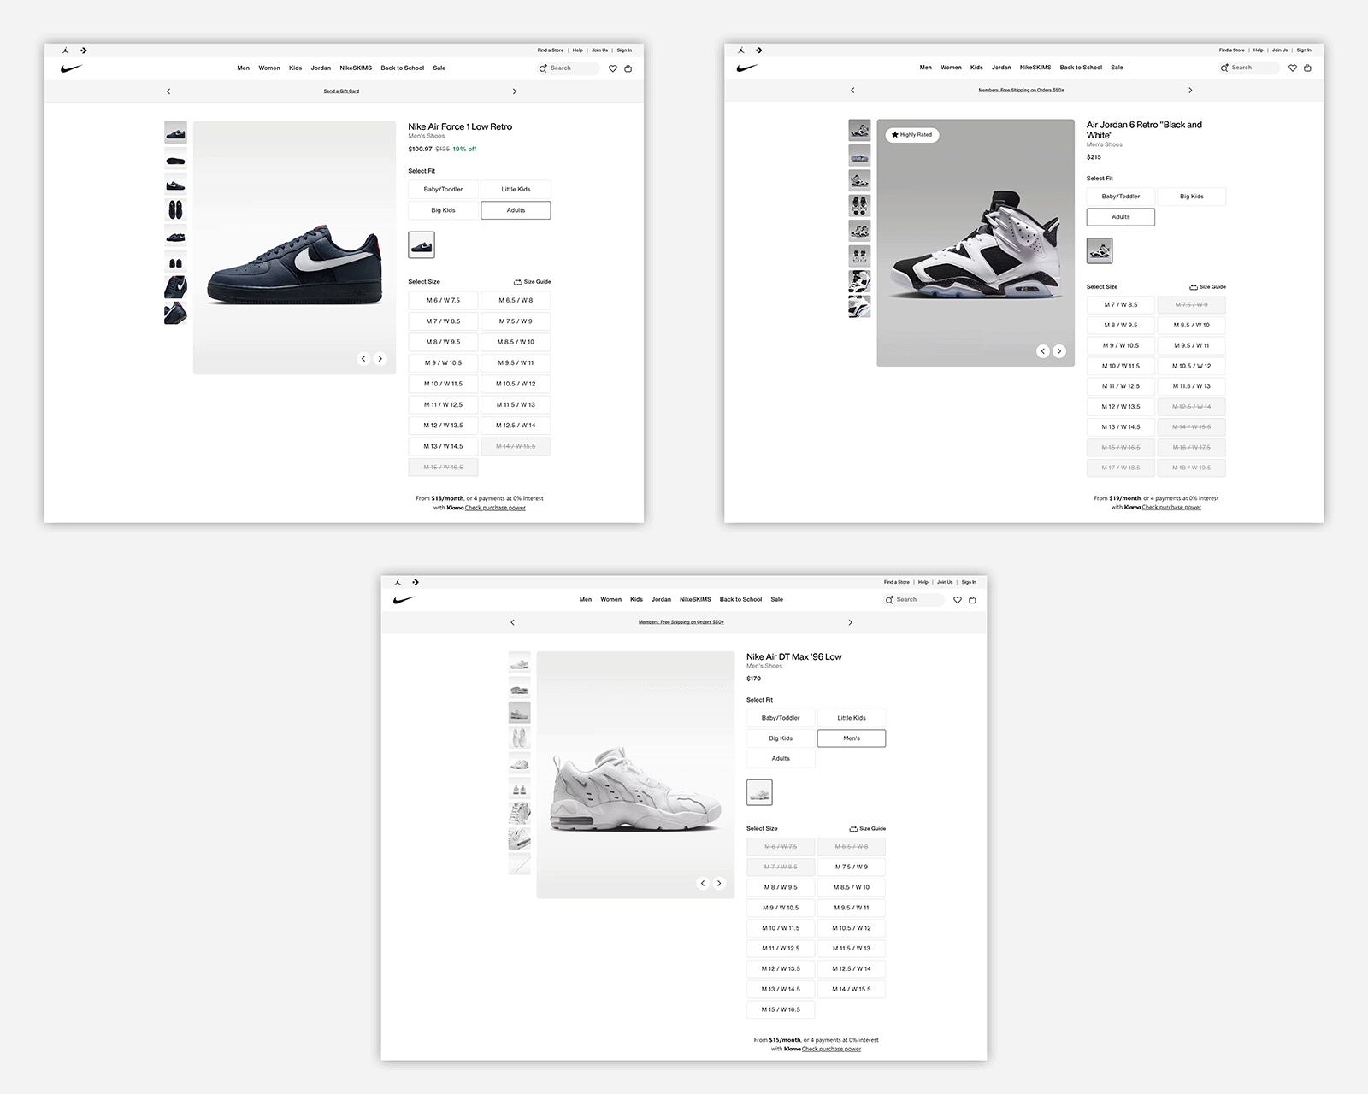Viewport: 1368px width, 1094px height.
Task: Click the Jordan jumpman icon on the Jordan 6 page
Action: tap(741, 50)
